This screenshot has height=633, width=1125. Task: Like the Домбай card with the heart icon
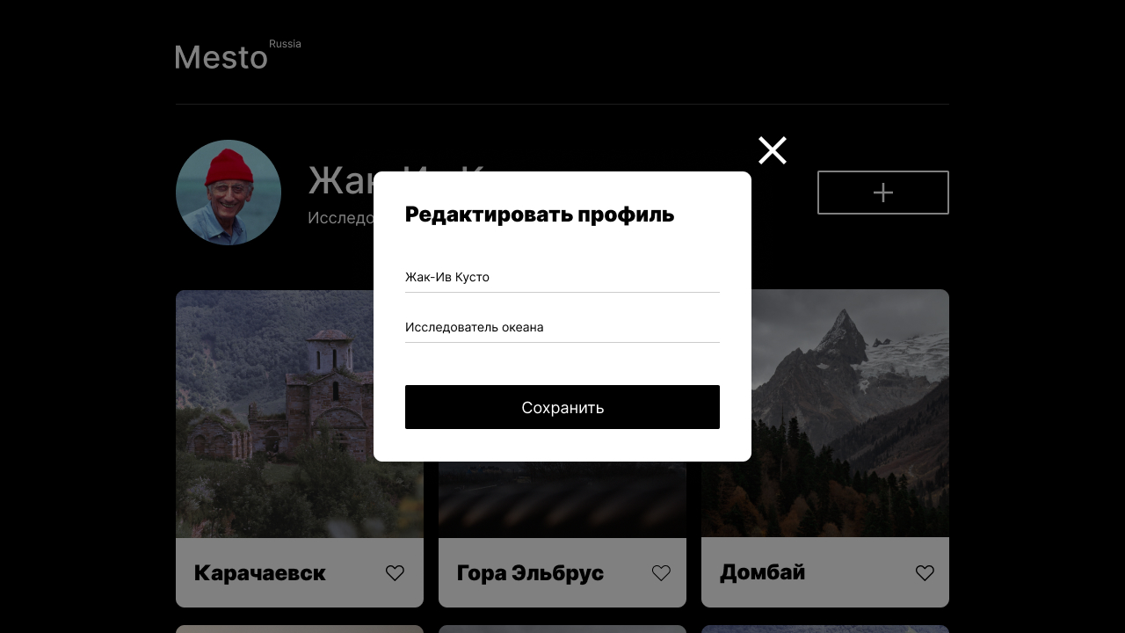[x=925, y=572]
